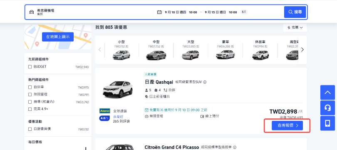Select the 中型 car category
This screenshot has height=150, width=337.
[x=156, y=50]
